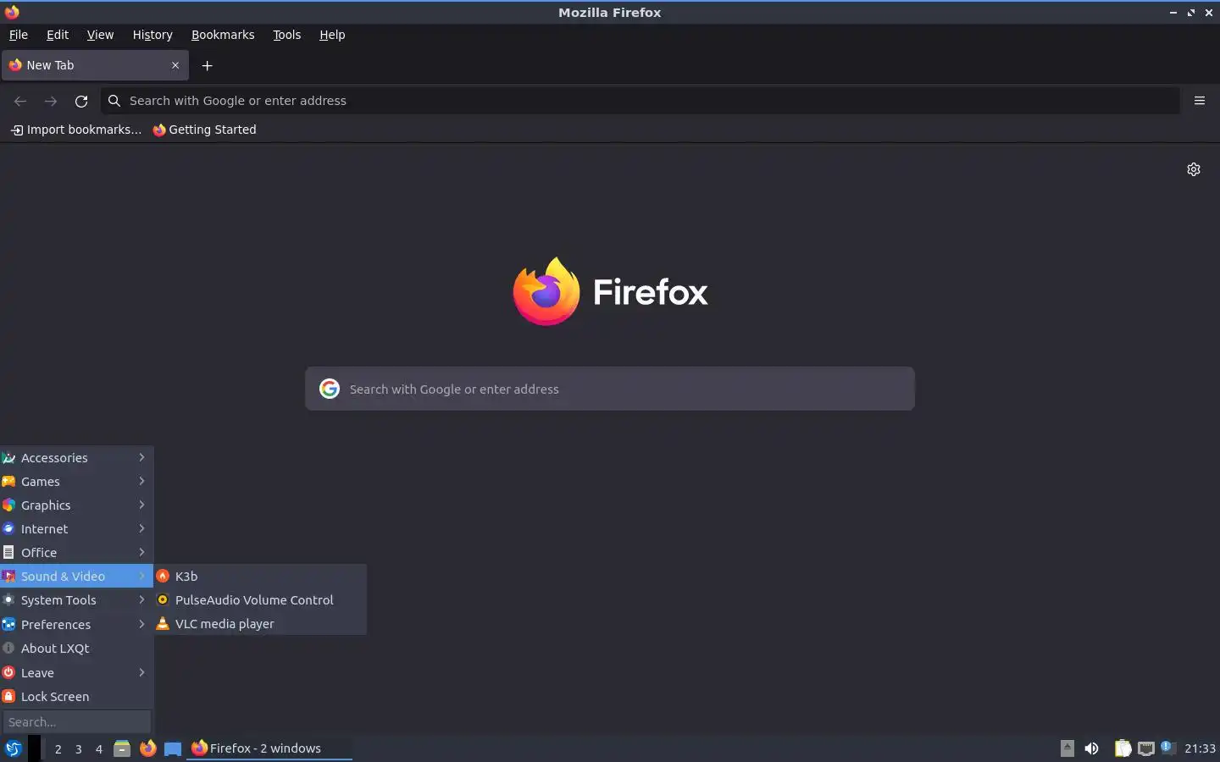The height and width of the screenshot is (762, 1220).
Task: Open About LXQt
Action: (x=76, y=648)
